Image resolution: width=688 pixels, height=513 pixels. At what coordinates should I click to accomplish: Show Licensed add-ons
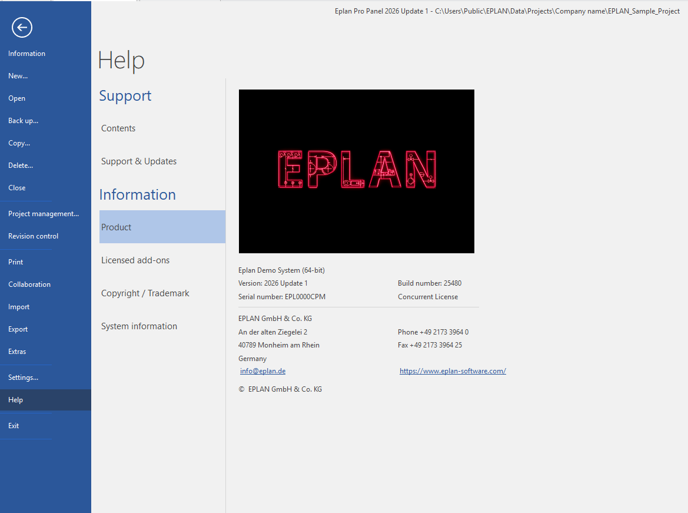pyautogui.click(x=162, y=260)
